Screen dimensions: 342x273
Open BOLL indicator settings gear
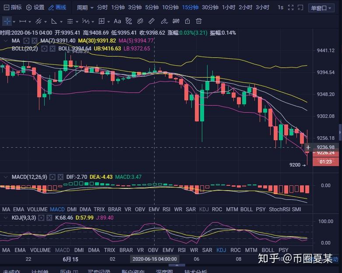click(44, 49)
